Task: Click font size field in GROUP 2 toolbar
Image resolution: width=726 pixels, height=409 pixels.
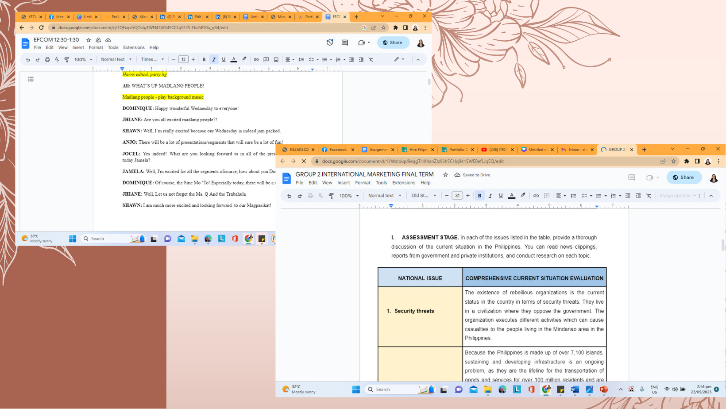Action: [x=457, y=196]
